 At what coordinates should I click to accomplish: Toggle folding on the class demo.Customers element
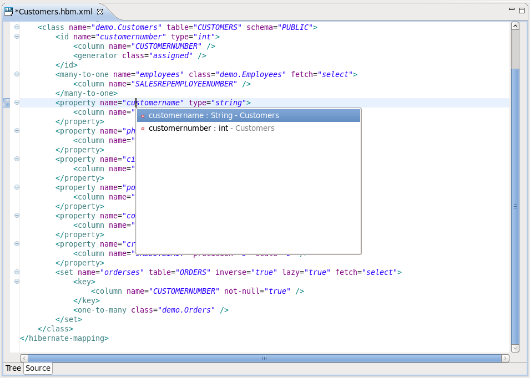tap(16, 27)
